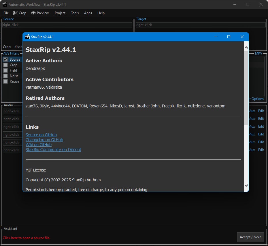Select the 'Dendraspis' author text
This screenshot has width=268, height=246.
point(35,68)
